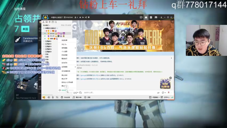The height and width of the screenshot is (128, 227).
Task: Click the red flower gift icon
Action: 169,92
